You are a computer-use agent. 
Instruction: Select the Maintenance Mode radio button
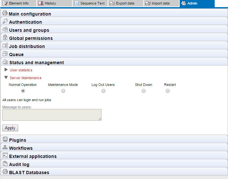tap(63, 91)
